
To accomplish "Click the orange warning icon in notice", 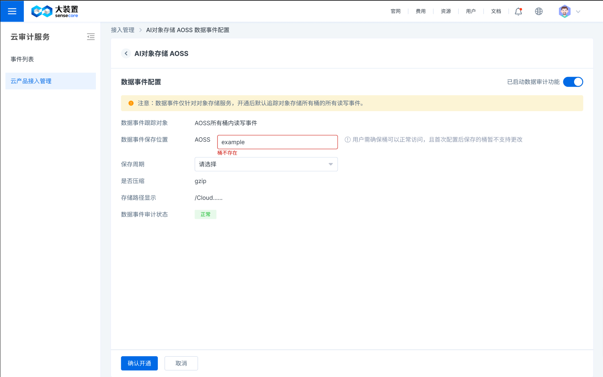I will (x=131, y=103).
